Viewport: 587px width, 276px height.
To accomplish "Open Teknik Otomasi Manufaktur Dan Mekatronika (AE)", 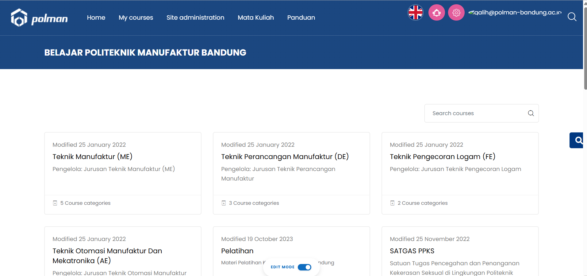I will coord(107,256).
